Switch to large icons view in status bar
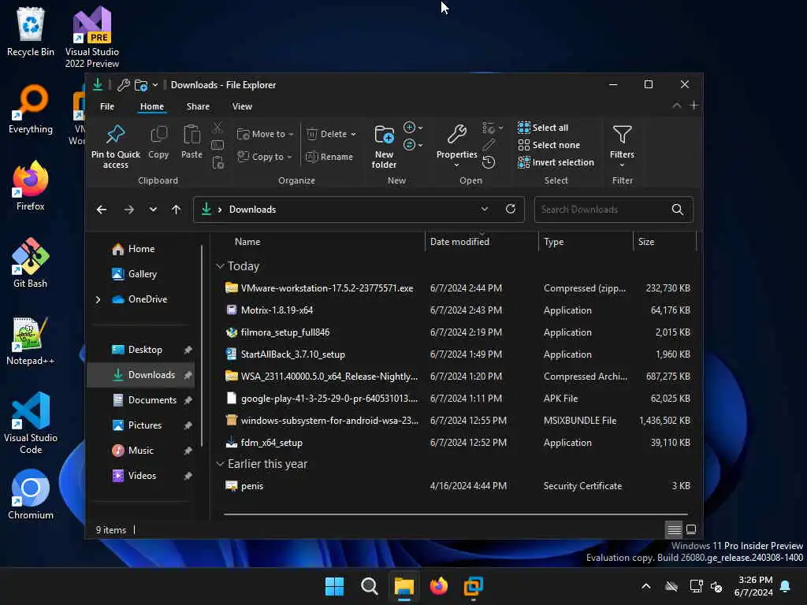807x605 pixels. click(x=691, y=529)
